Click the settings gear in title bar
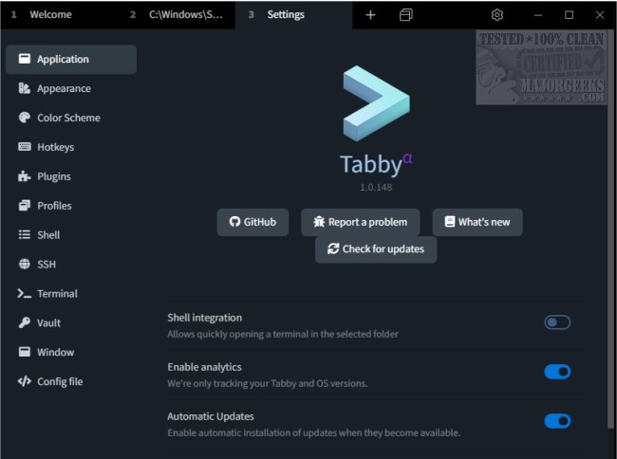The height and width of the screenshot is (459, 617). pyautogui.click(x=497, y=15)
